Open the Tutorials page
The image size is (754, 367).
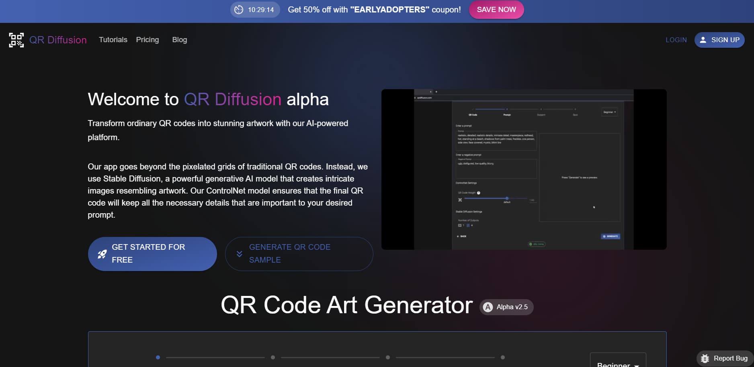113,40
